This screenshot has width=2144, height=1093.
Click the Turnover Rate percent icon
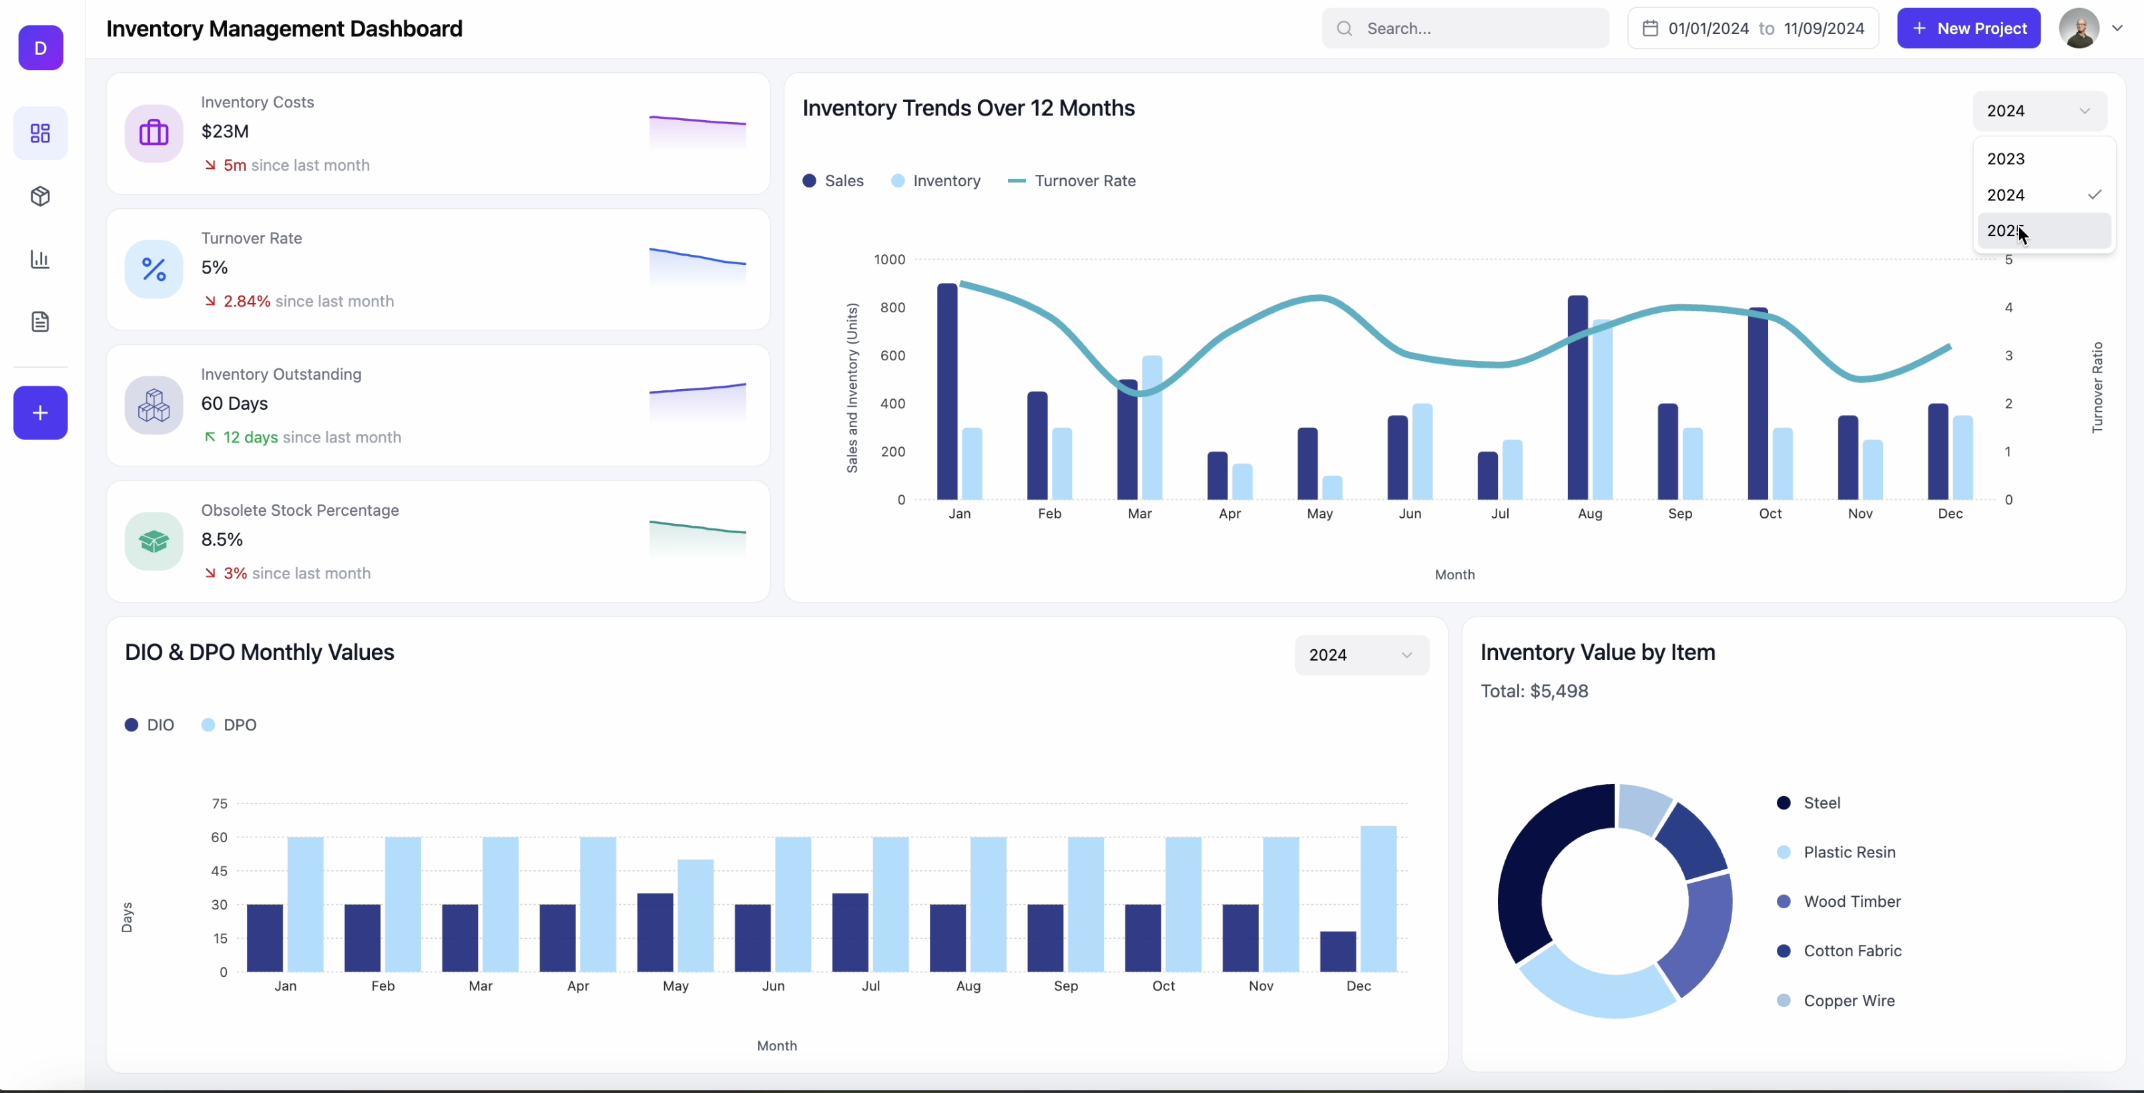(x=154, y=270)
